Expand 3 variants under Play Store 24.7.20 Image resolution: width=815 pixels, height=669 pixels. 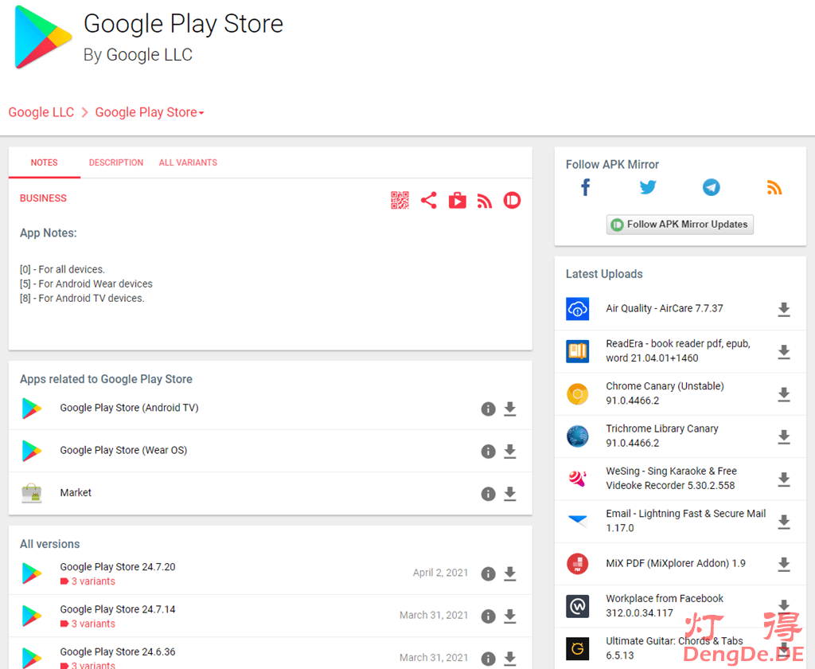click(x=92, y=581)
